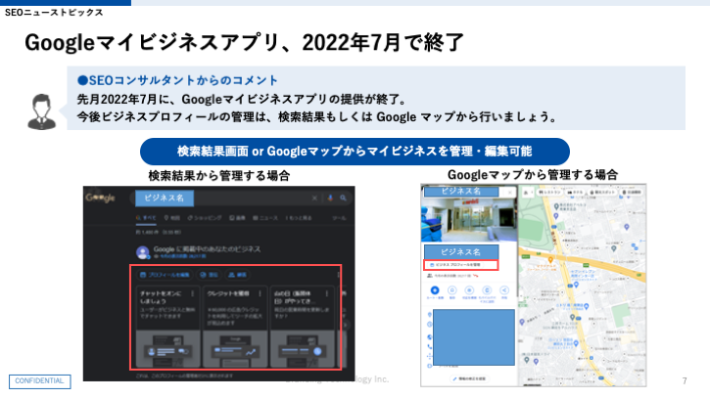Image resolution: width=710 pixels, height=399 pixels.
Task: Click the clock hours icon in Maps list
Action: (429, 325)
